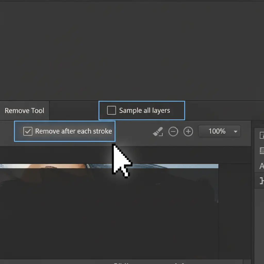The height and width of the screenshot is (264, 264).
Task: Click the 'Sample all layers' label text
Action: [144, 111]
